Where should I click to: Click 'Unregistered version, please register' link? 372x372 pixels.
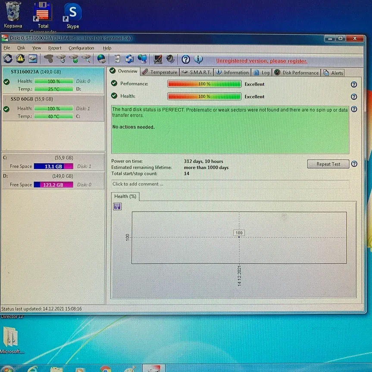click(262, 61)
